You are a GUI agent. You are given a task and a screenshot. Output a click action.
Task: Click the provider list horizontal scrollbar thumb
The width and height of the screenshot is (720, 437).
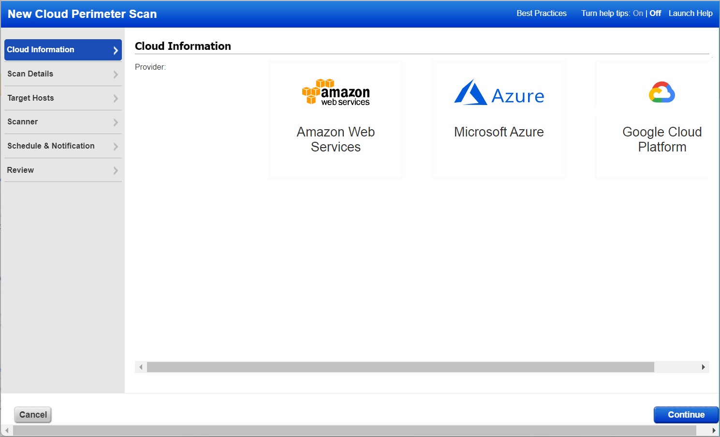pos(400,367)
